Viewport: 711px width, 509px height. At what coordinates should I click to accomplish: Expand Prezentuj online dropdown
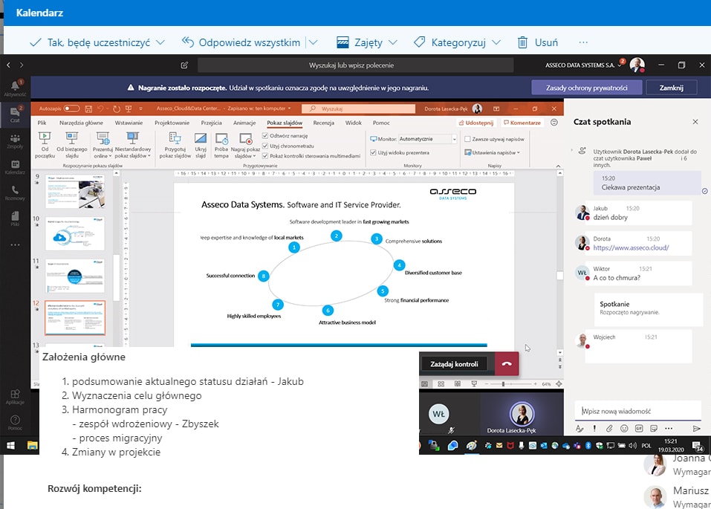tap(111, 156)
